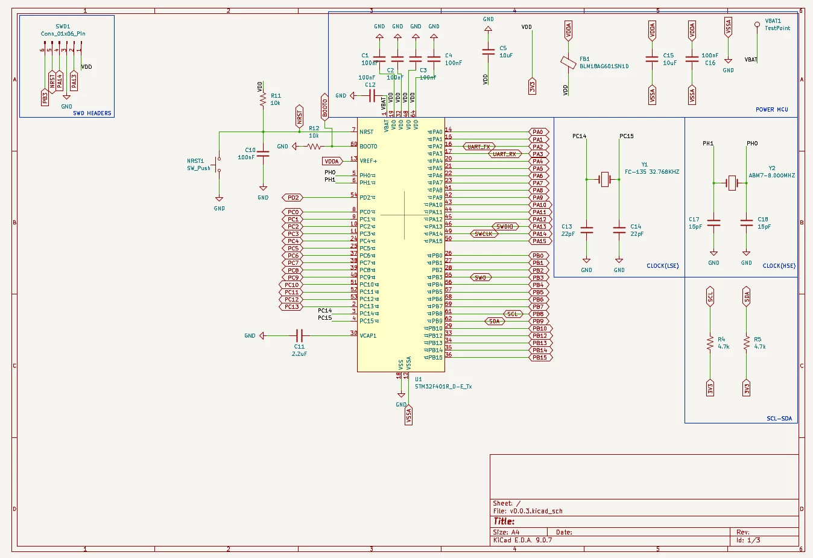
Task: Select the PA14 label in SWD header
Action: coord(60,81)
